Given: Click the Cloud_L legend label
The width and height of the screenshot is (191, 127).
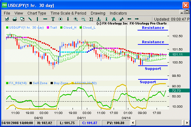Looking at the screenshot, I should [x=89, y=28].
